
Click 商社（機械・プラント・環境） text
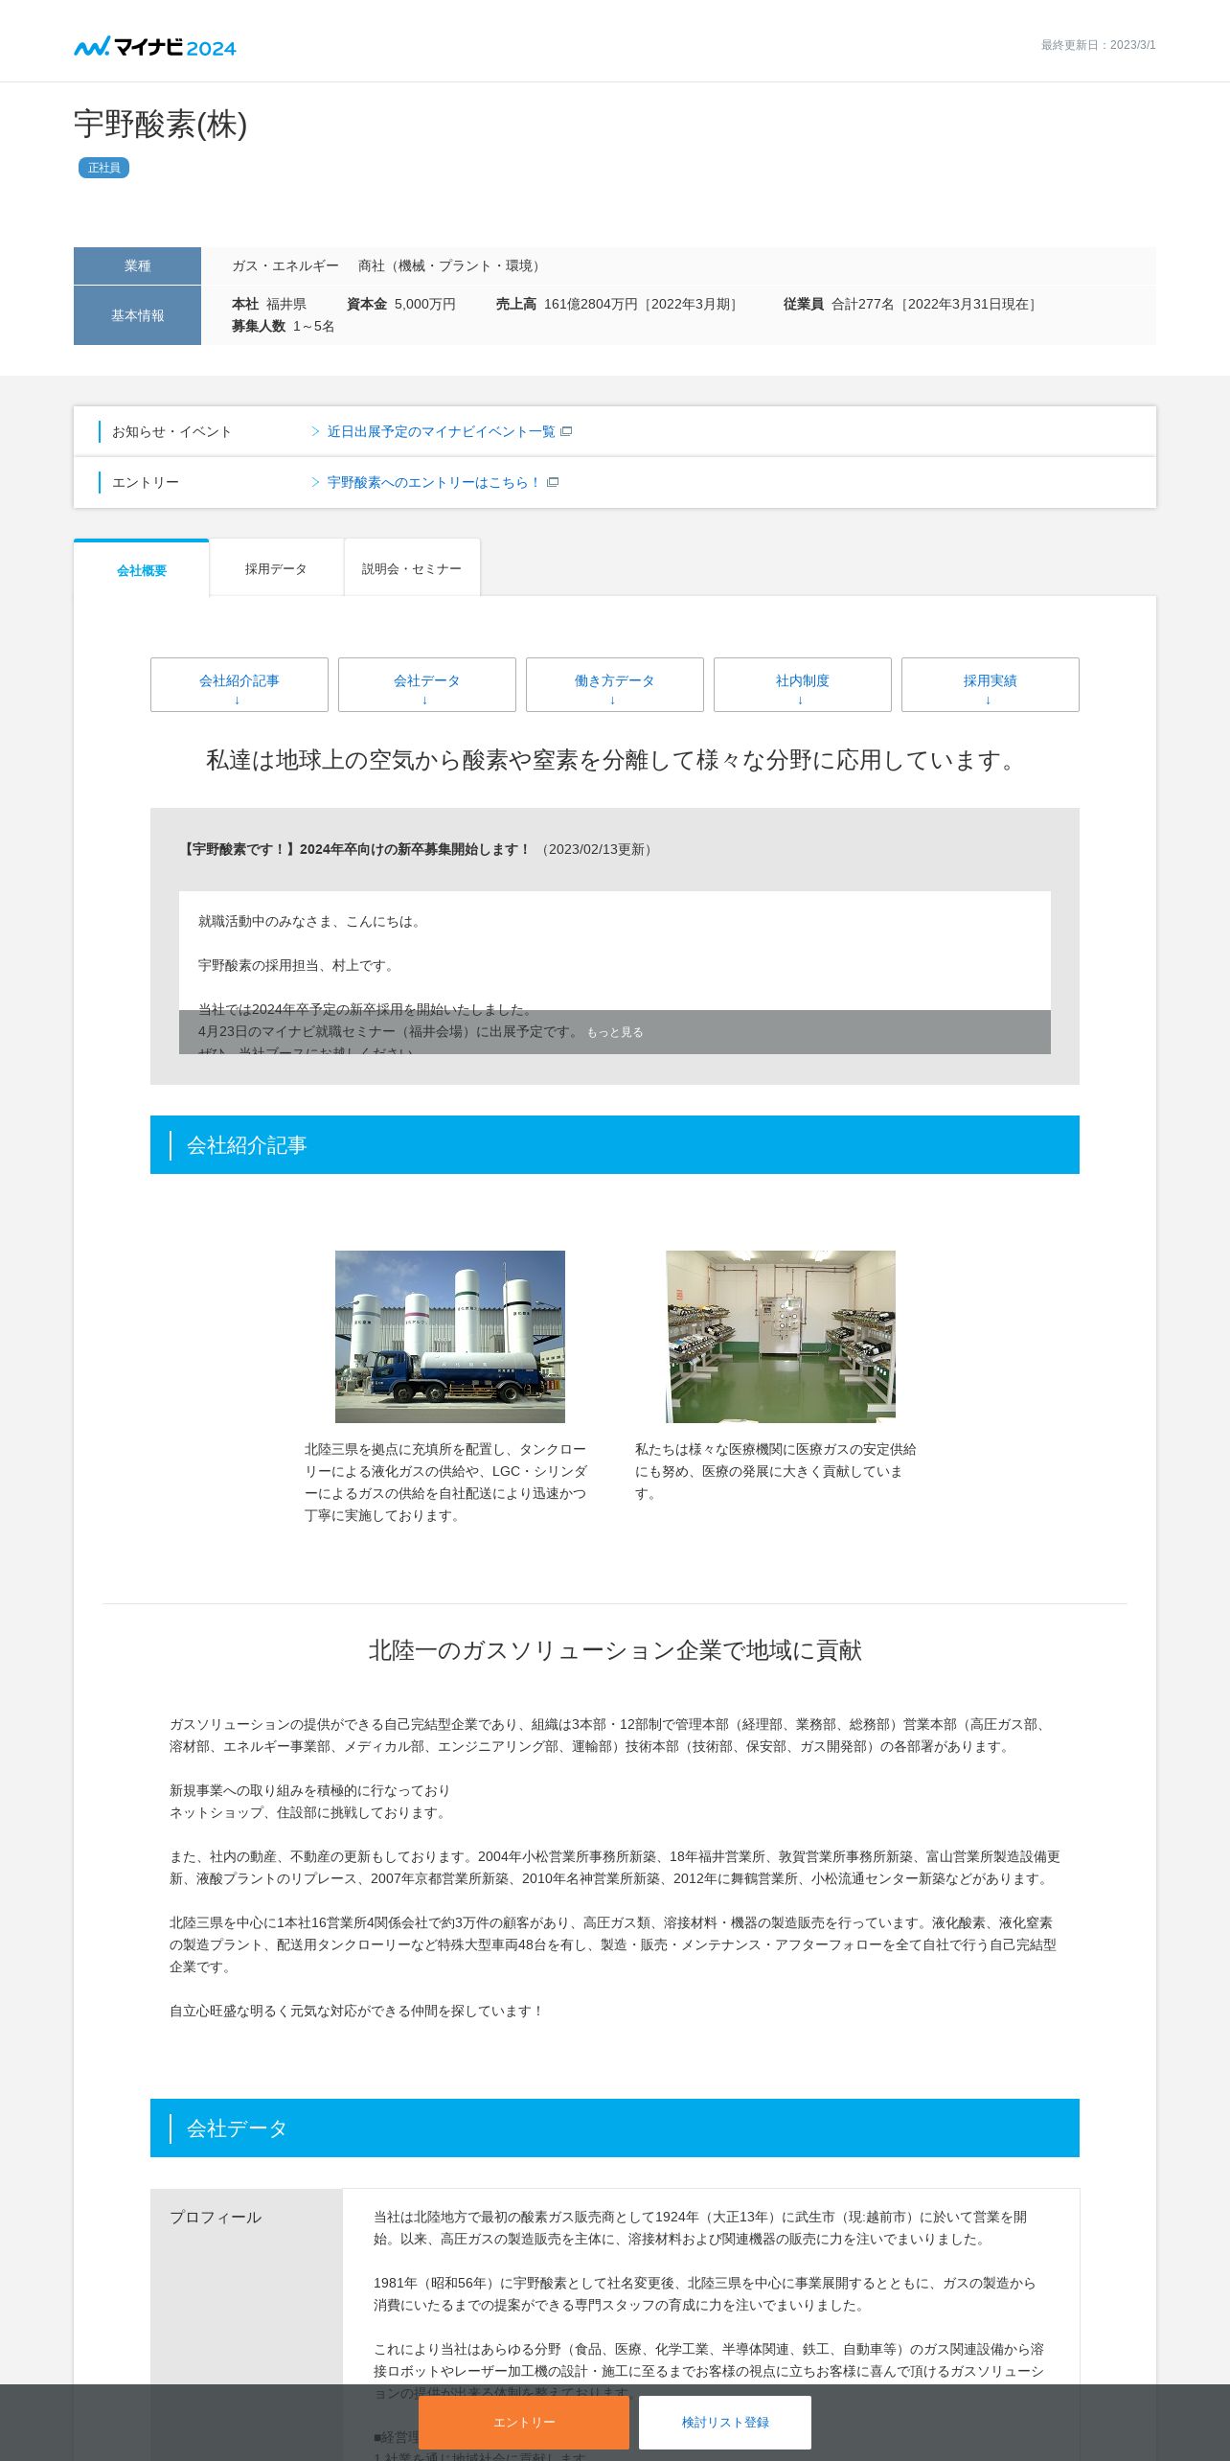point(452,265)
